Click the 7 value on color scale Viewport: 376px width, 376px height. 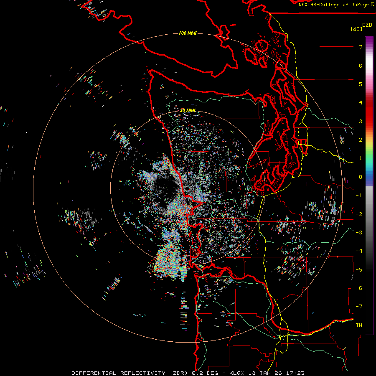(x=361, y=47)
